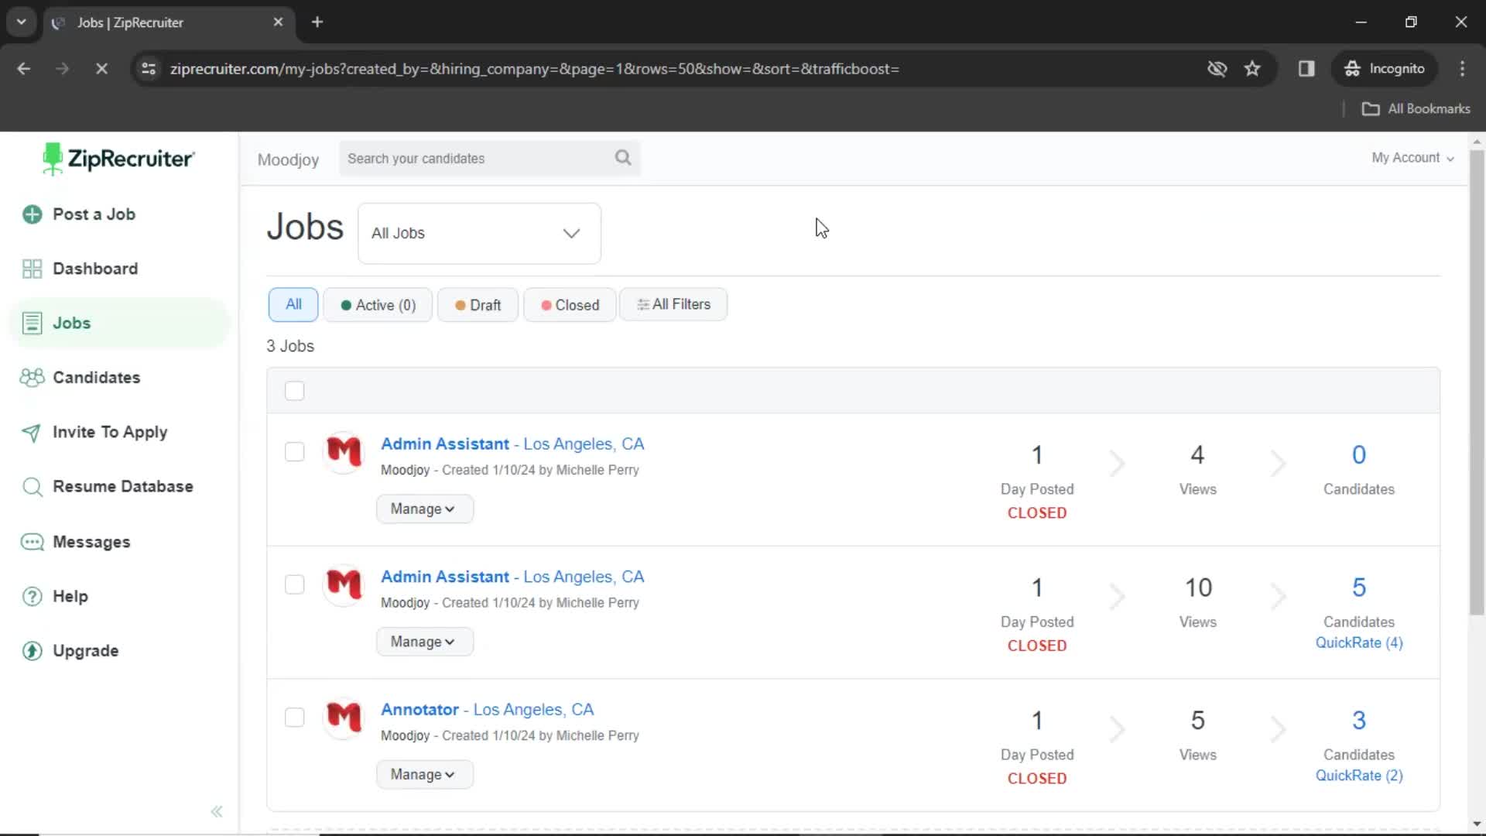Image resolution: width=1486 pixels, height=836 pixels.
Task: Open Resume Database icon
Action: point(32,487)
